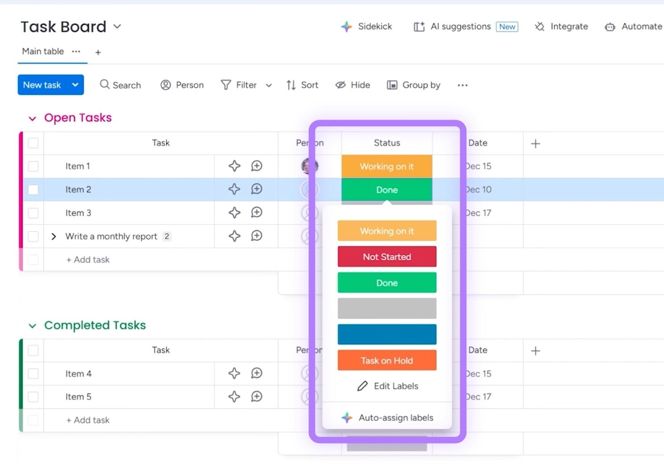Click Add task under Open Tasks

tap(88, 260)
